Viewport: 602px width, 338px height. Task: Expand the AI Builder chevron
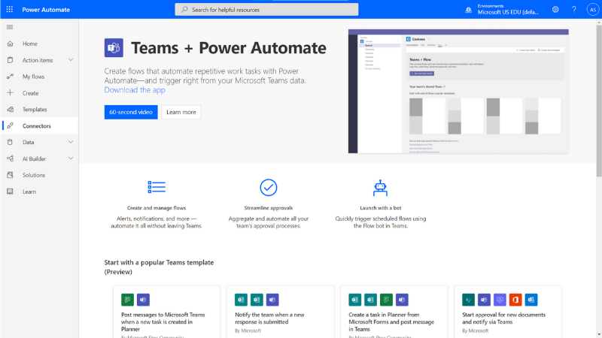click(71, 158)
